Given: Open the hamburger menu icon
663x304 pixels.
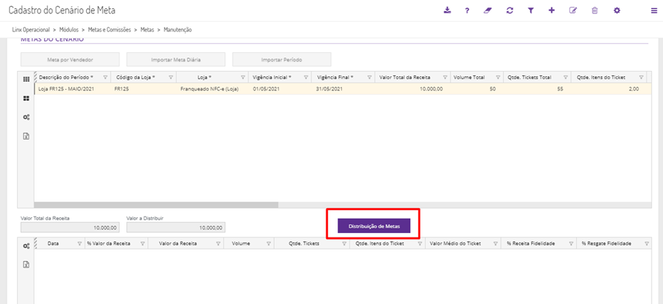Looking at the screenshot, I should click(654, 11).
